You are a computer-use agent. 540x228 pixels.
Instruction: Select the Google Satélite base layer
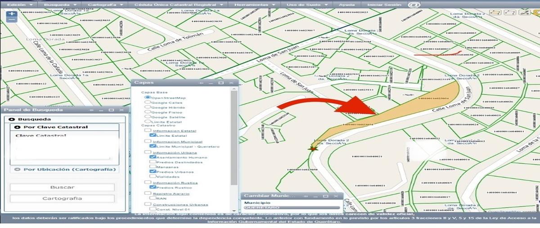(148, 117)
